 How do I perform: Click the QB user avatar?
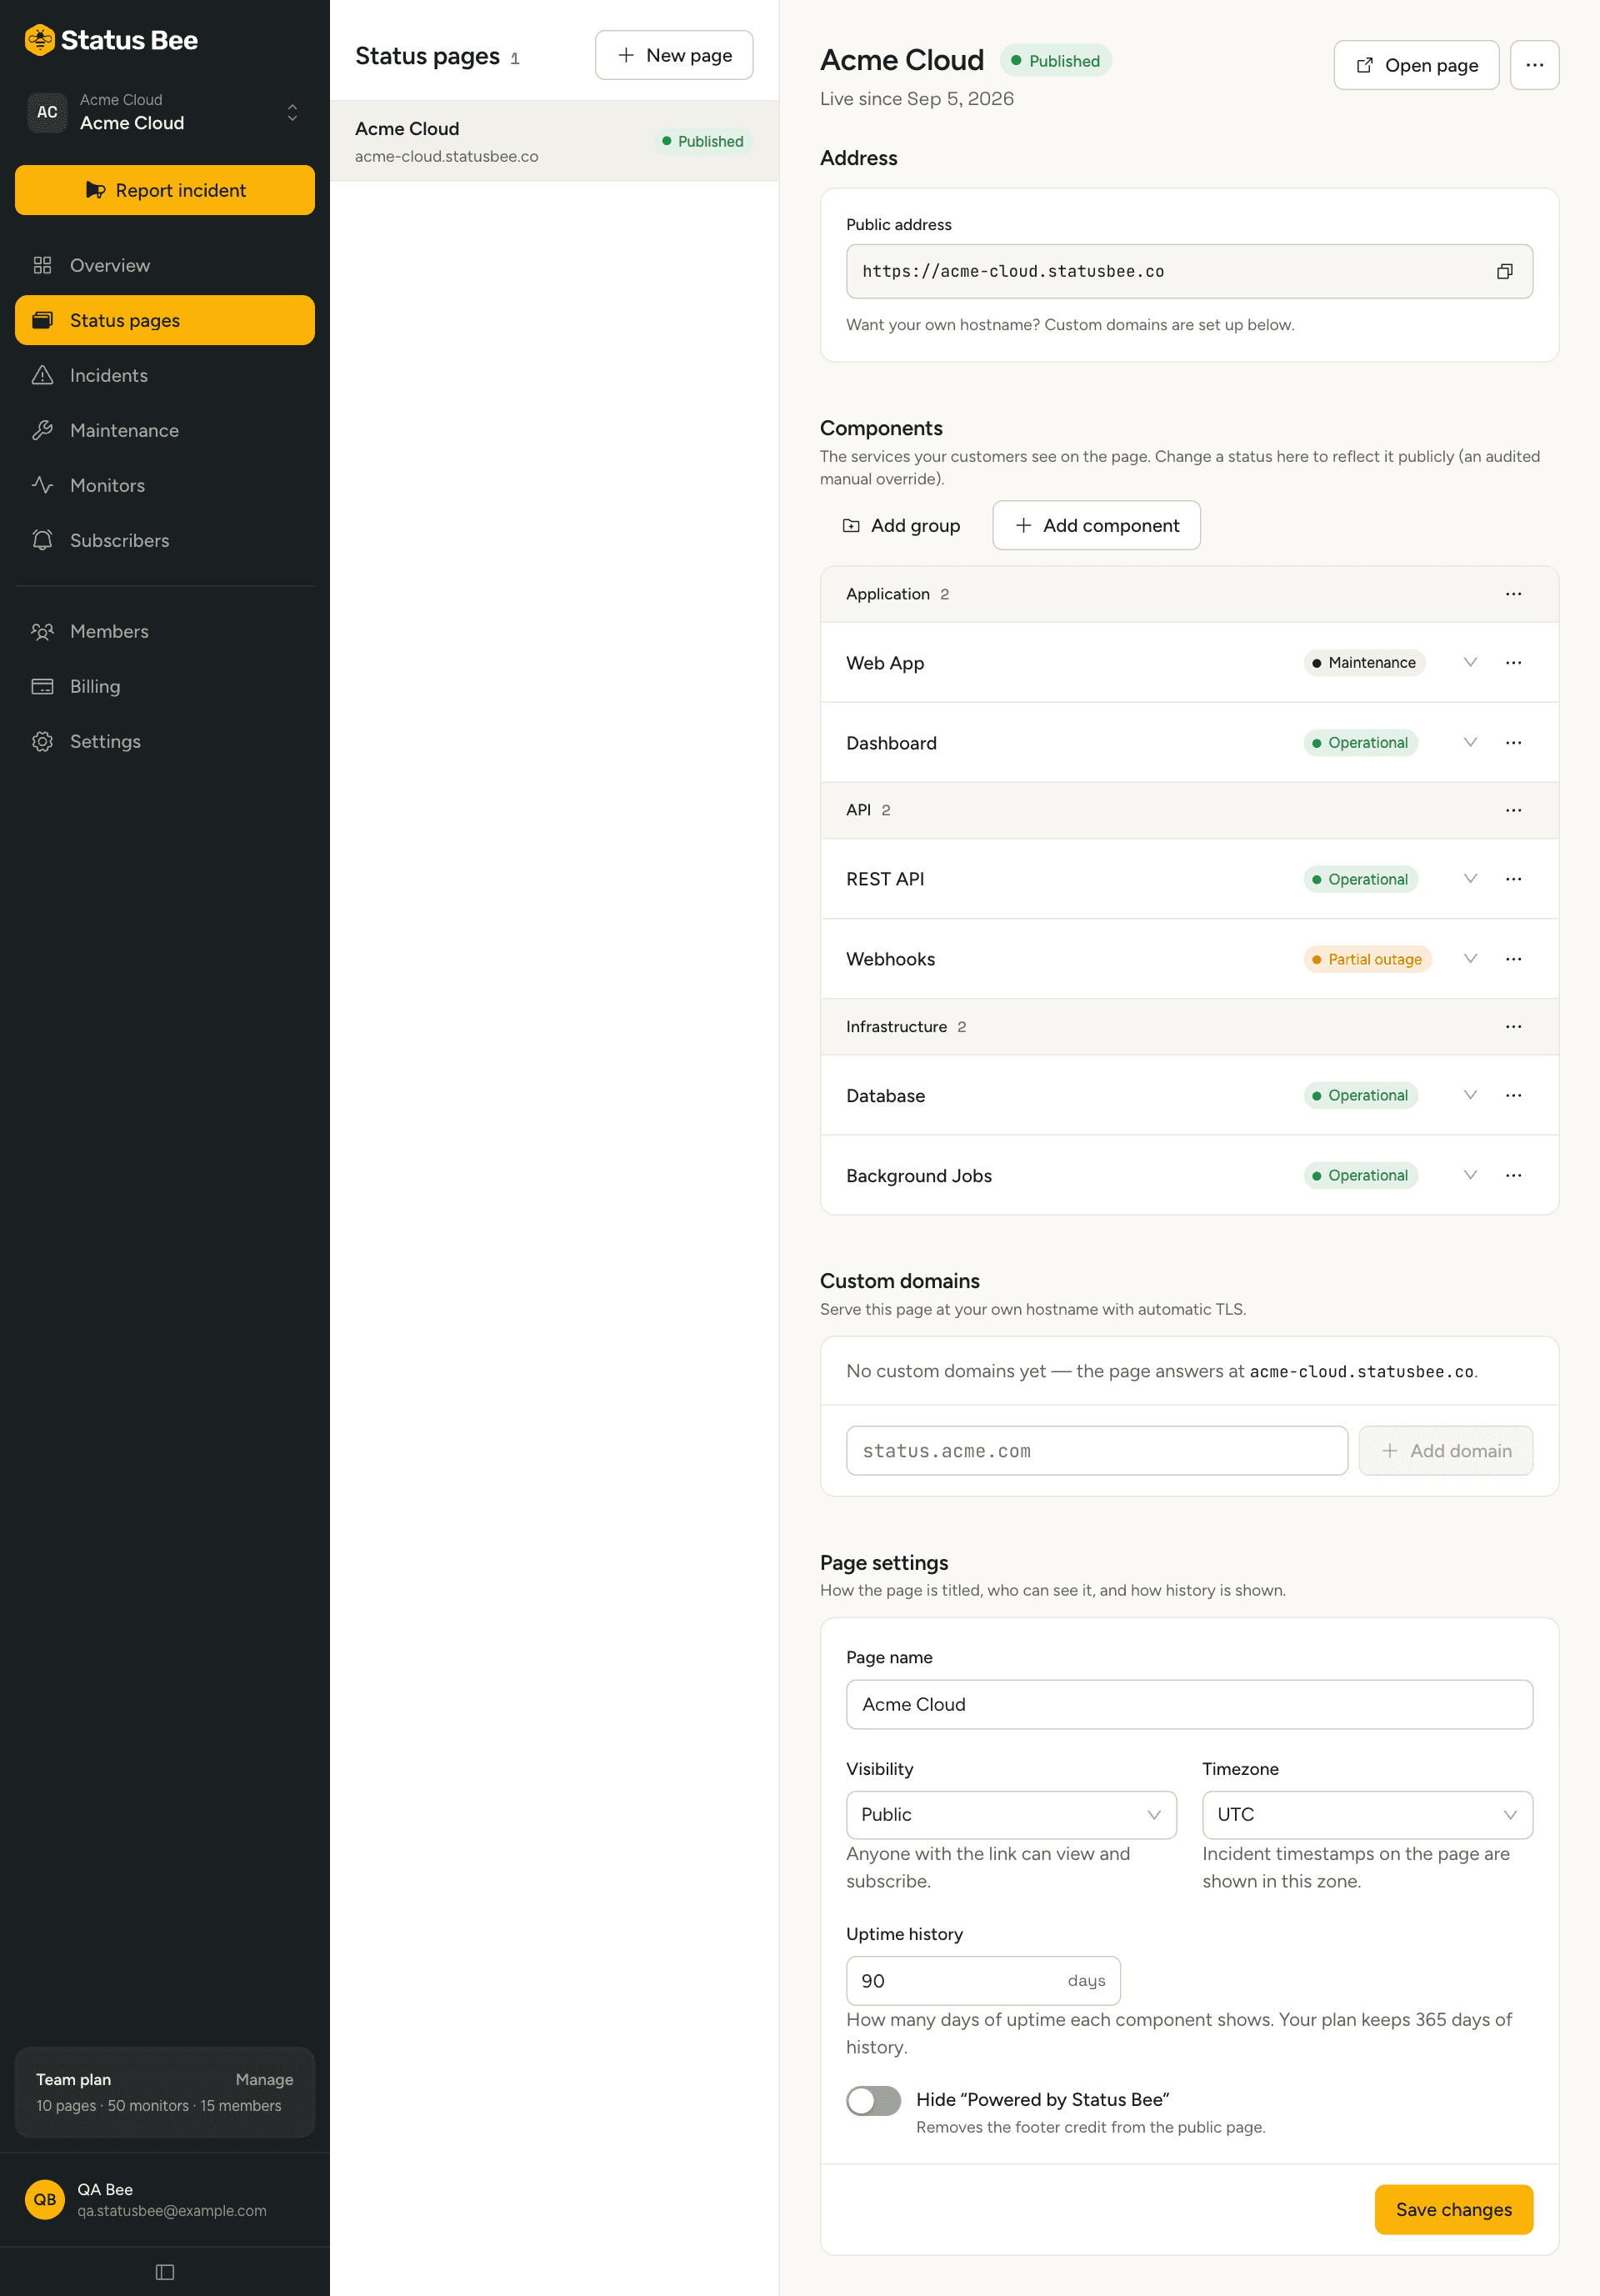click(x=45, y=2199)
